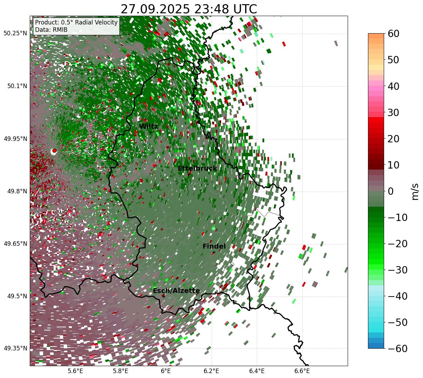Select the Esch/Alzette city label
The image size is (423, 378).
(x=176, y=291)
